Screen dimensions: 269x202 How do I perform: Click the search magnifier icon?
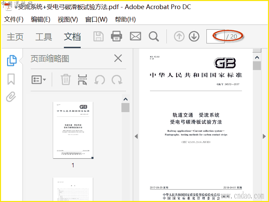click(x=154, y=36)
